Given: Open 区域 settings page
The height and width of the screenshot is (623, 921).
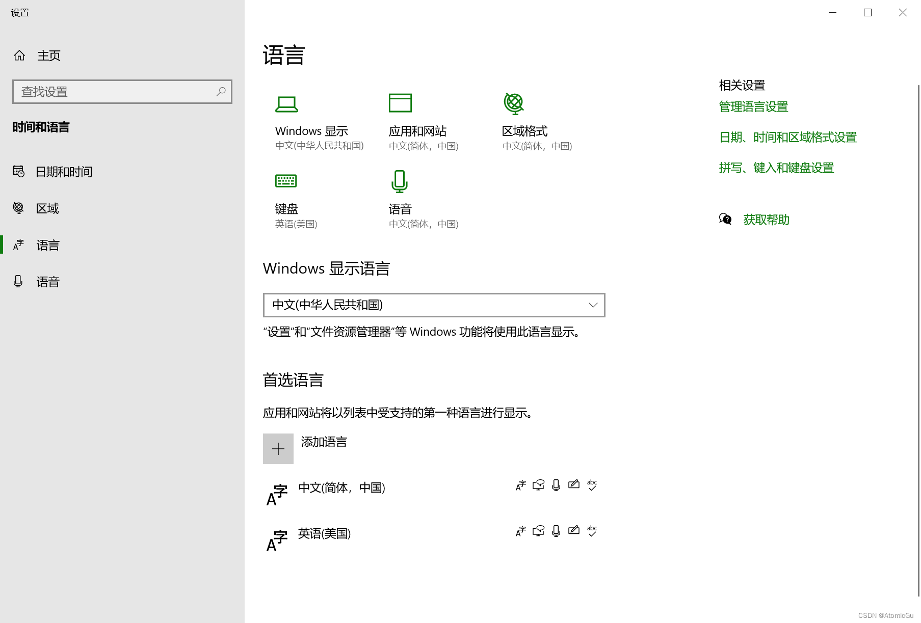Looking at the screenshot, I should pyautogui.click(x=47, y=208).
